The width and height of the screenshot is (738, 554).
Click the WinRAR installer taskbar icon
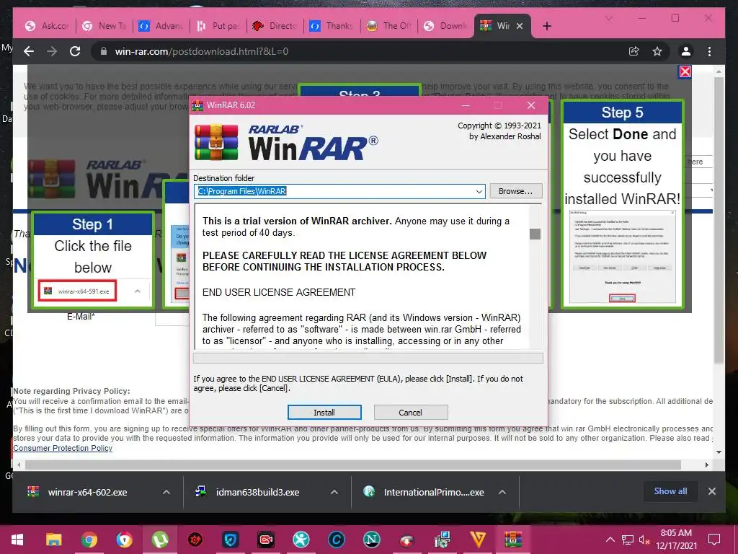[513, 540]
